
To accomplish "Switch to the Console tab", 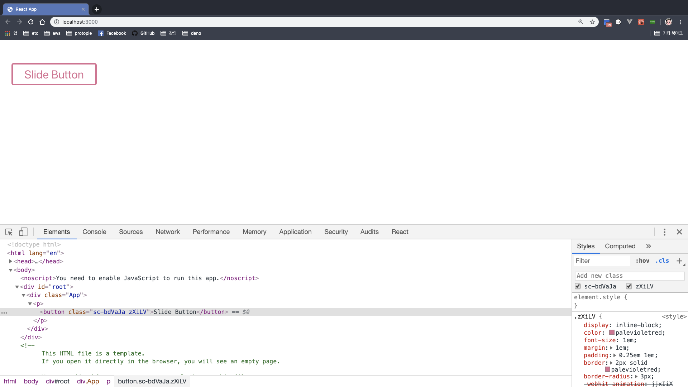I will (94, 232).
